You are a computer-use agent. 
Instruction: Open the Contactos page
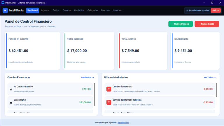coord(79,10)
